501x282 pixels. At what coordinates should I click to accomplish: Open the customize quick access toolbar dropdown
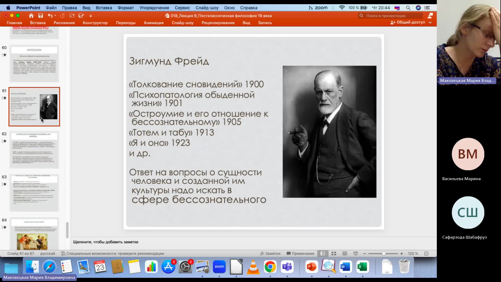pos(91,16)
